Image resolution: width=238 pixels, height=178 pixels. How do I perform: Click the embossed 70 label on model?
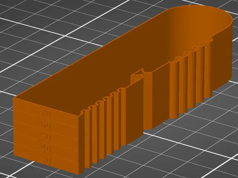point(46,113)
